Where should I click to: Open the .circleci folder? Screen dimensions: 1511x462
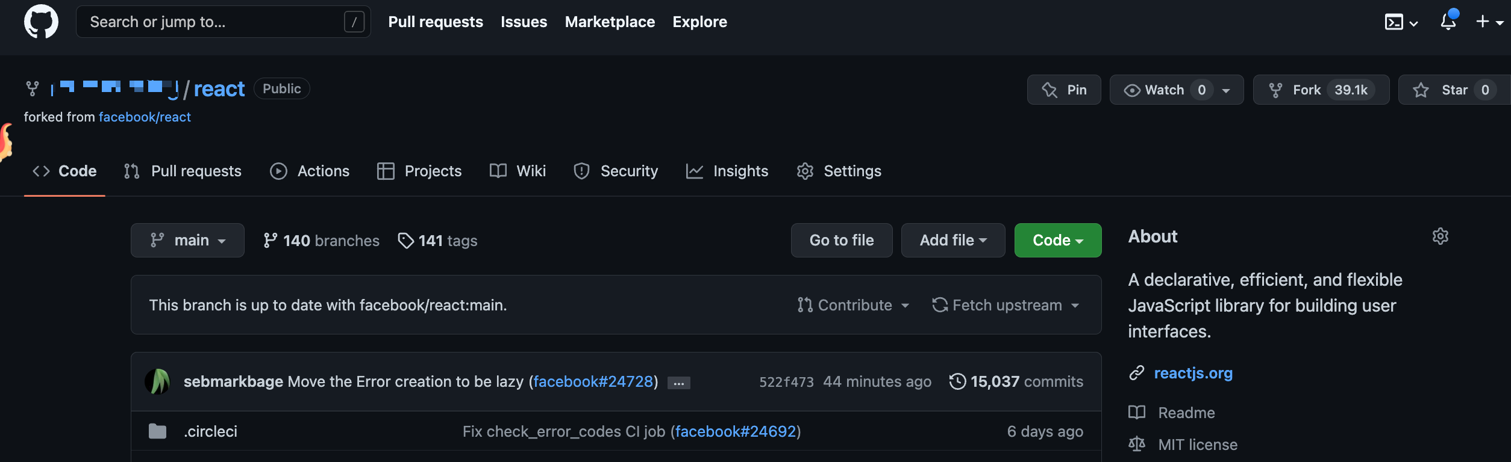(x=211, y=431)
